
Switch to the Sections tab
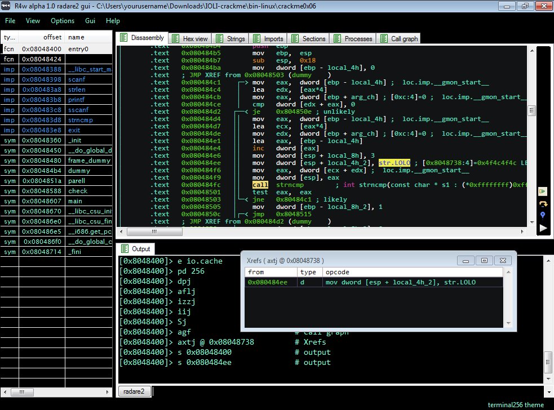(x=309, y=38)
